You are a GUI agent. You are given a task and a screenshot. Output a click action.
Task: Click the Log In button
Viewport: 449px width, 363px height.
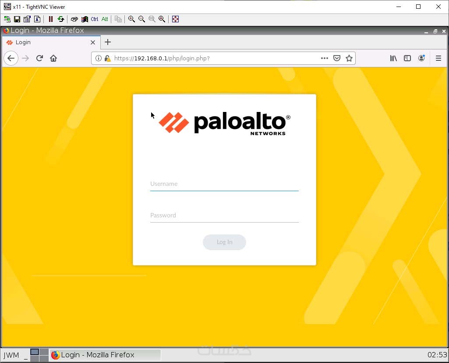224,242
